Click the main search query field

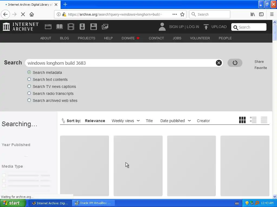coord(121,63)
